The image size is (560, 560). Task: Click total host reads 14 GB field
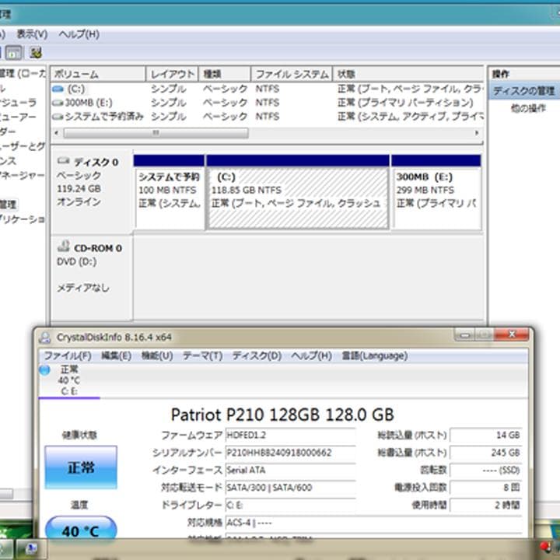[x=485, y=436]
